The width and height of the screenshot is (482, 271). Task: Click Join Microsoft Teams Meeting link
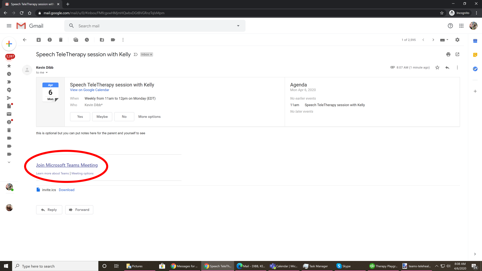(x=67, y=165)
